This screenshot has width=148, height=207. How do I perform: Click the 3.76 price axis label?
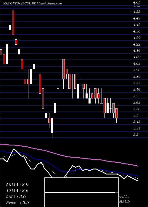(137, 89)
